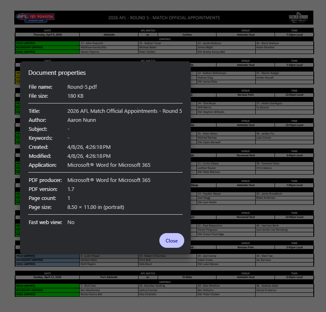Click the 180 KB file size value

click(x=75, y=96)
